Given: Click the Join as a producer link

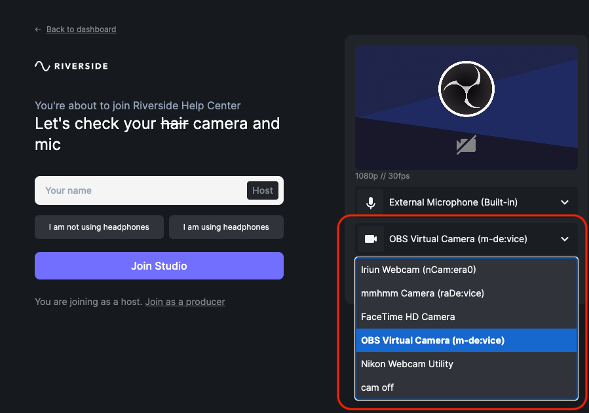Looking at the screenshot, I should tap(185, 302).
